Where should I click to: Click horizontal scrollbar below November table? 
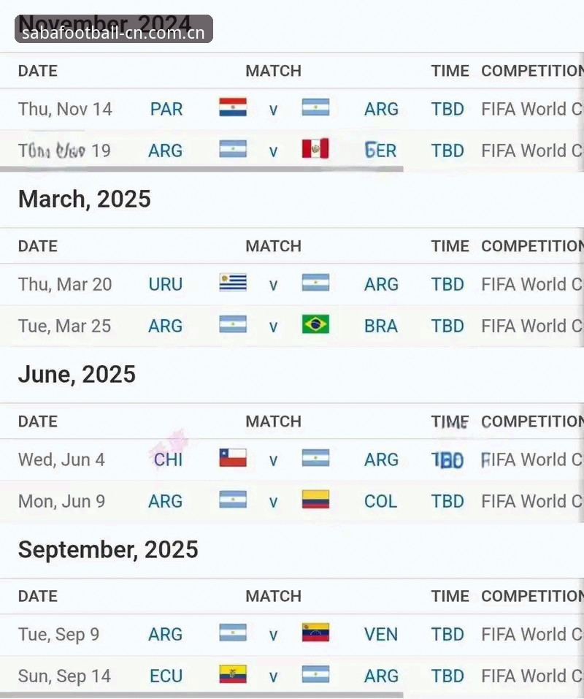(x=201, y=169)
